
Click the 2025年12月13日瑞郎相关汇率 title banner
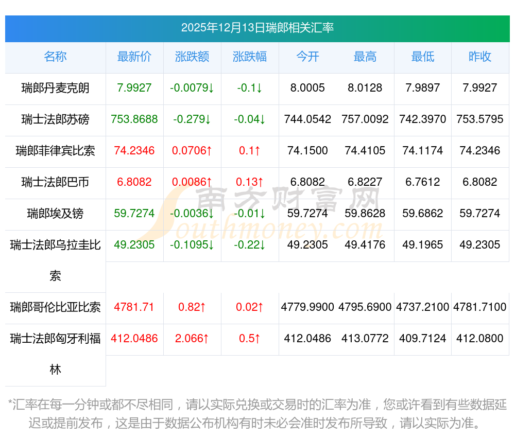[257, 28]
